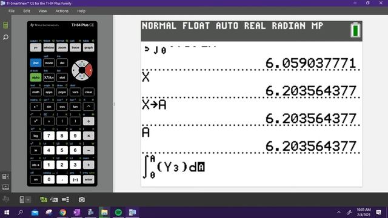This screenshot has height=218, width=388.
Task: Toggle the green alpha key
Action: point(36,78)
